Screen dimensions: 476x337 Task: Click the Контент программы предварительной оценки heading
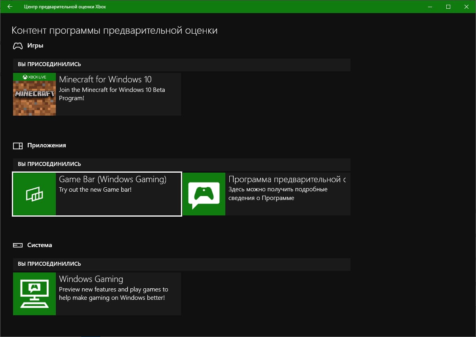[x=115, y=30]
